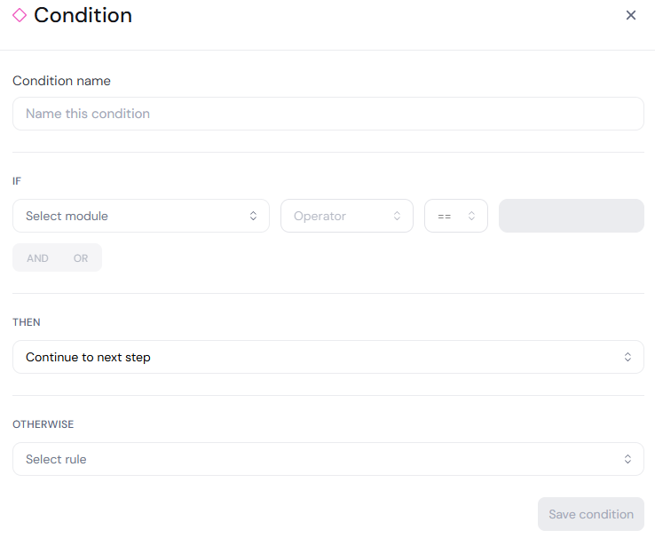Viewport: 655px width, 538px height.
Task: Open the Operator dropdown
Action: coord(347,216)
